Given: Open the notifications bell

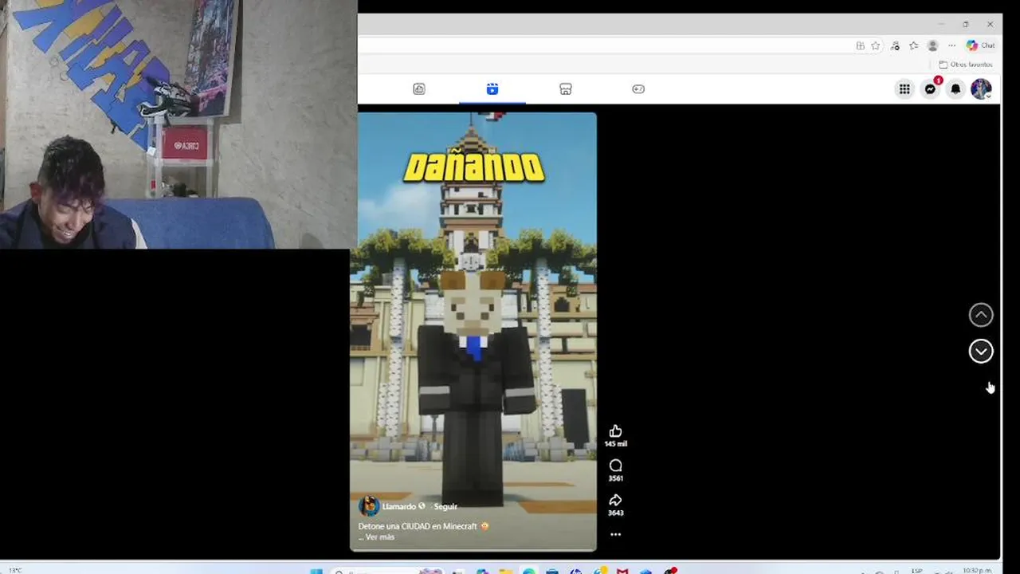Looking at the screenshot, I should tap(955, 89).
